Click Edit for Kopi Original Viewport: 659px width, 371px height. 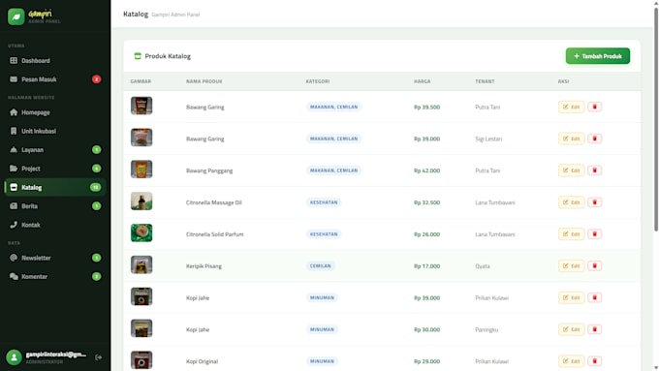tap(571, 361)
